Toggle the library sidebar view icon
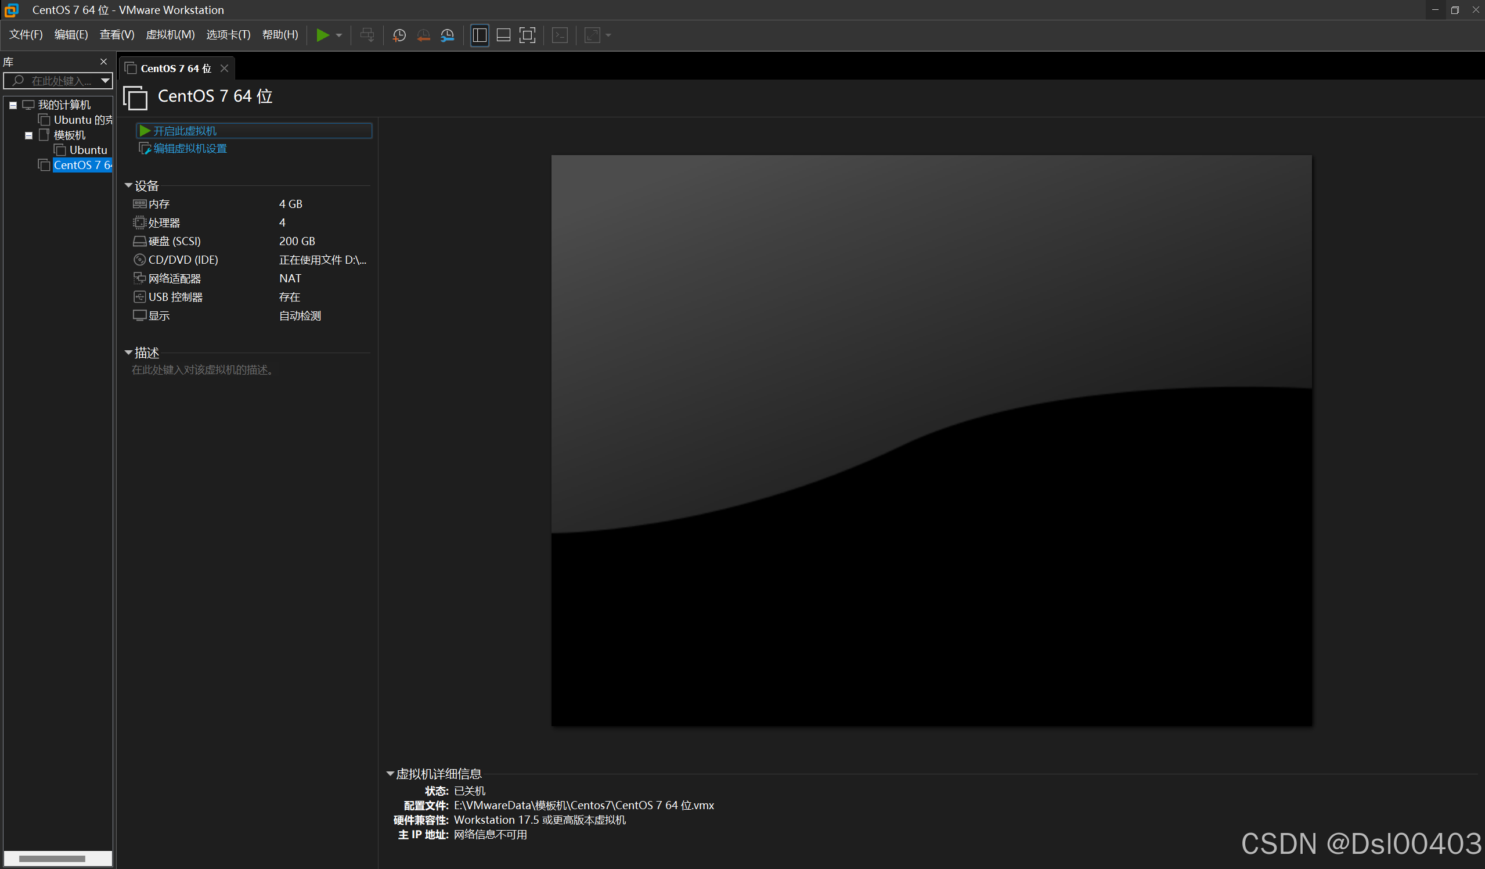The height and width of the screenshot is (869, 1485). coord(480,35)
